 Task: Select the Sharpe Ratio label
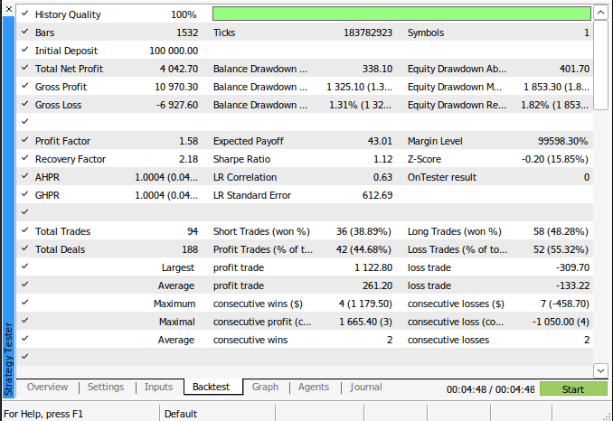click(241, 159)
